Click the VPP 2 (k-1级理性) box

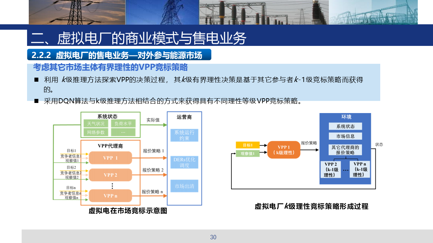click(331, 169)
